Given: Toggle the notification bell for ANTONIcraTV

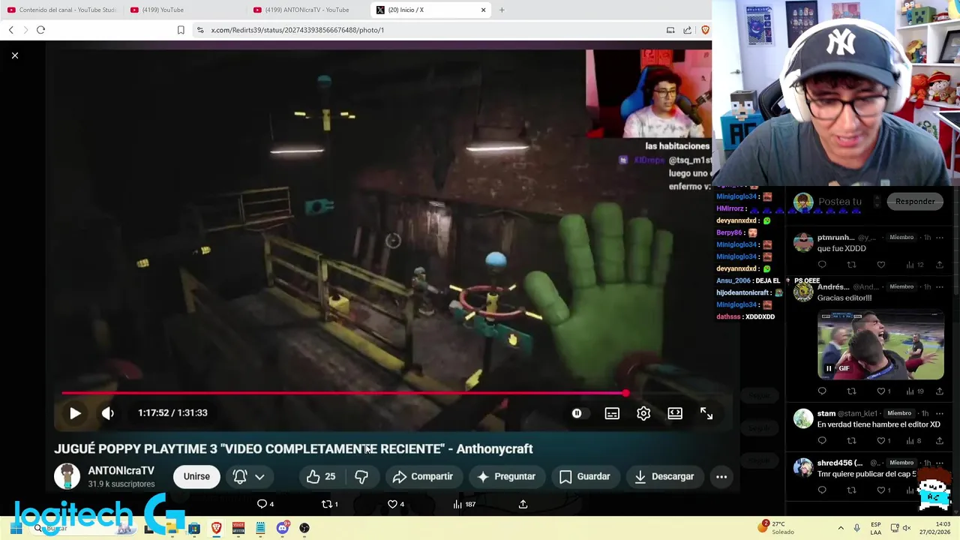Looking at the screenshot, I should 240,476.
